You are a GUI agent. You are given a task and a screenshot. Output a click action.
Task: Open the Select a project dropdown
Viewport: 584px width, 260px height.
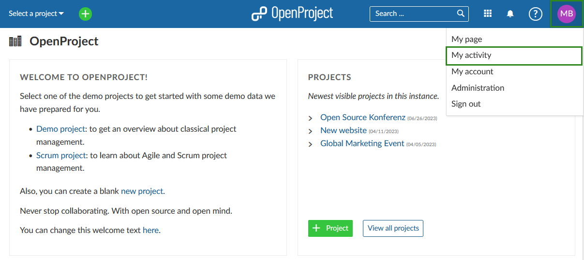pyautogui.click(x=36, y=14)
